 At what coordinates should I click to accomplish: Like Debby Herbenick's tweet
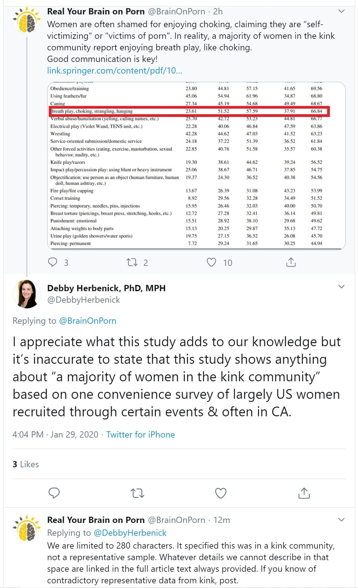pyautogui.click(x=221, y=493)
